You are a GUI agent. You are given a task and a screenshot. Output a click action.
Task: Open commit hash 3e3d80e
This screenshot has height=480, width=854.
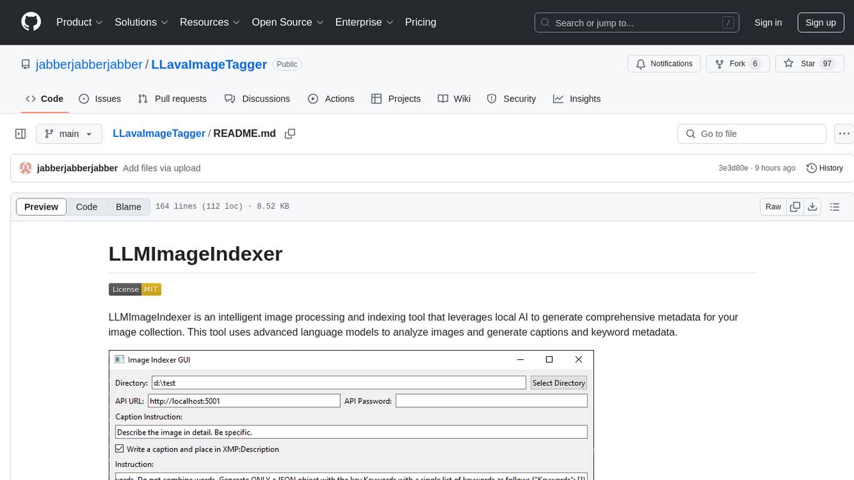733,168
